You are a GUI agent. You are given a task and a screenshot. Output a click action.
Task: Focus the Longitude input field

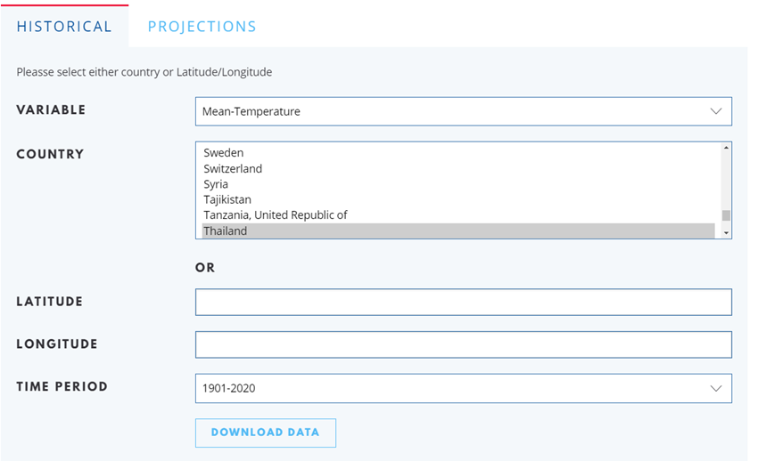coord(463,344)
